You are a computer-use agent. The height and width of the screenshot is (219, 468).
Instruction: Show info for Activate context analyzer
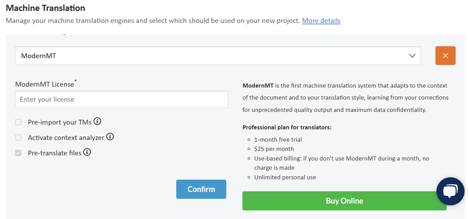[110, 137]
